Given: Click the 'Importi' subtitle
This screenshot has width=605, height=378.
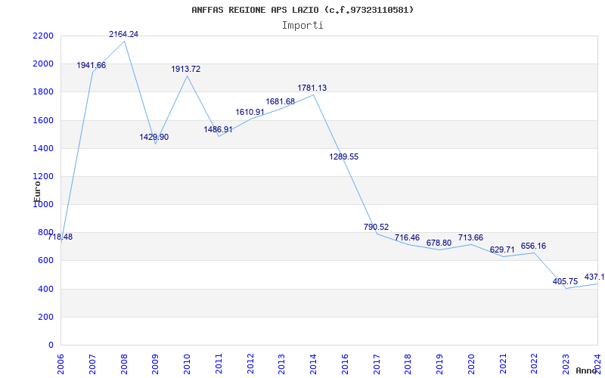Looking at the screenshot, I should (x=302, y=26).
